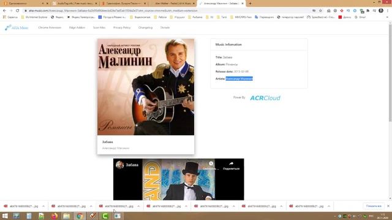Switch to the Одноклассники tab
The height and width of the screenshot is (220, 392).
[x=25, y=4]
